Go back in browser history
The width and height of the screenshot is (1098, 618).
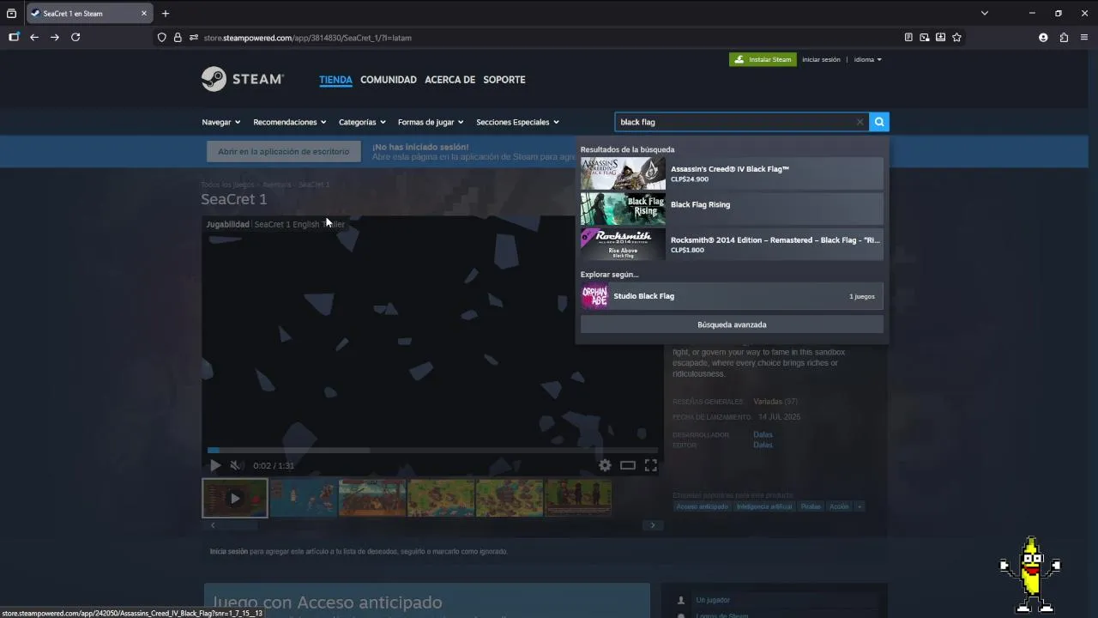point(34,37)
